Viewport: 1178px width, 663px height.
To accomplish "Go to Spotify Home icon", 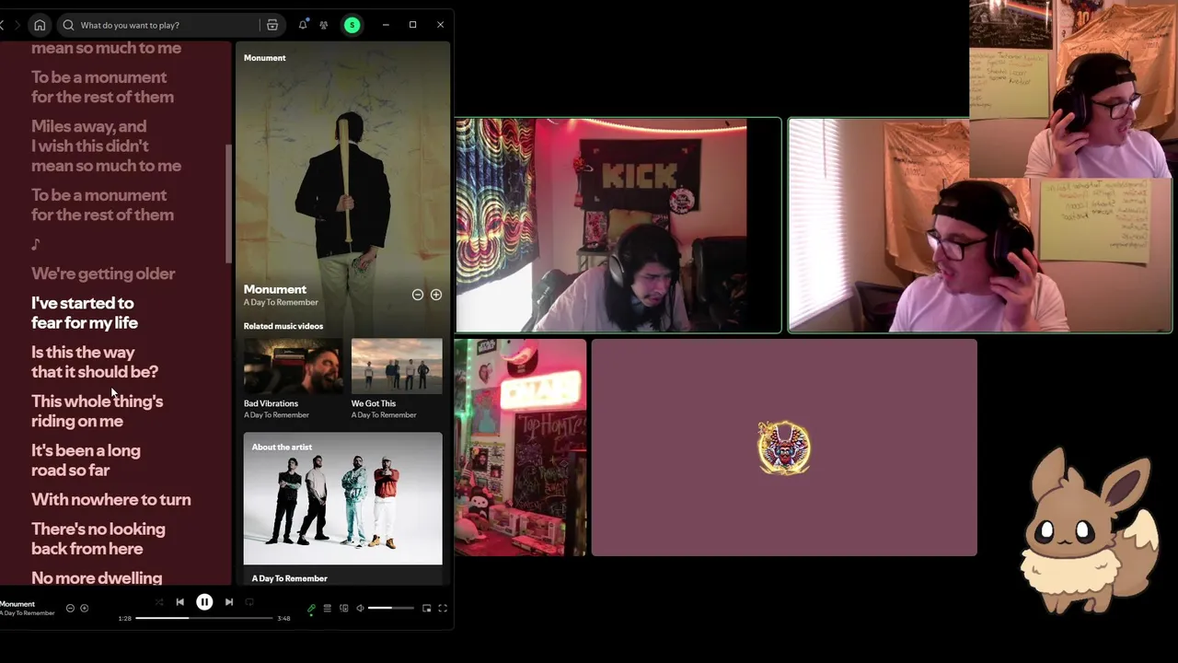I will [x=40, y=25].
